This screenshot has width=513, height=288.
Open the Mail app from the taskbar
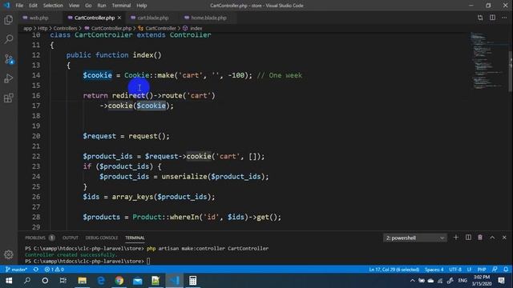pyautogui.click(x=138, y=281)
